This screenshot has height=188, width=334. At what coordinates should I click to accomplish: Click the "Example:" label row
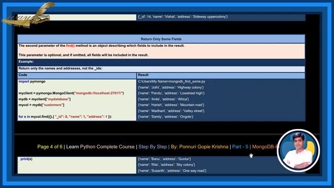161,62
